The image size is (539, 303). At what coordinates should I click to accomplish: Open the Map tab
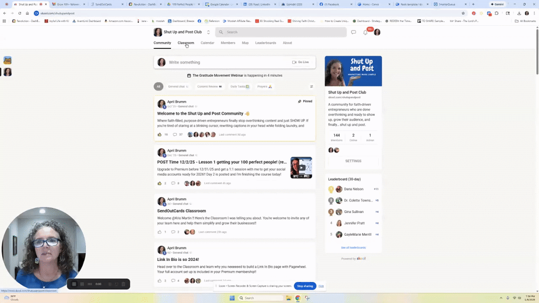245,43
